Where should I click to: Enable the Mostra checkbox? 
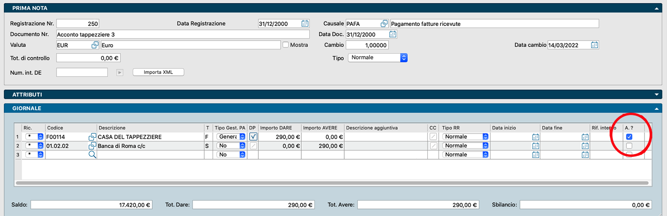pyautogui.click(x=285, y=45)
